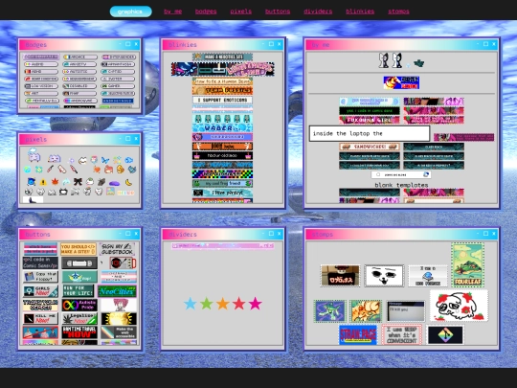Select the small black TV pixel
Image resolution: width=517 pixels, height=388 pixels.
click(x=63, y=192)
